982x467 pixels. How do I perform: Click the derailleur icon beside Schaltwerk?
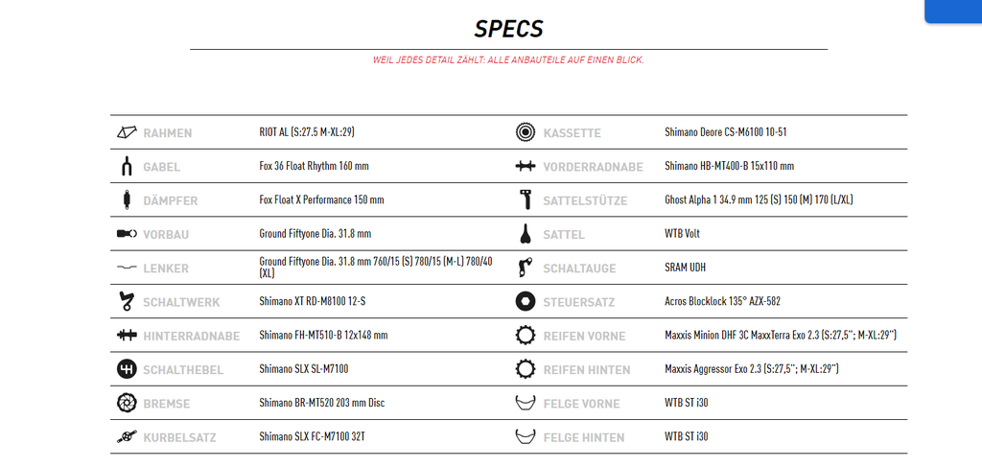tap(127, 301)
